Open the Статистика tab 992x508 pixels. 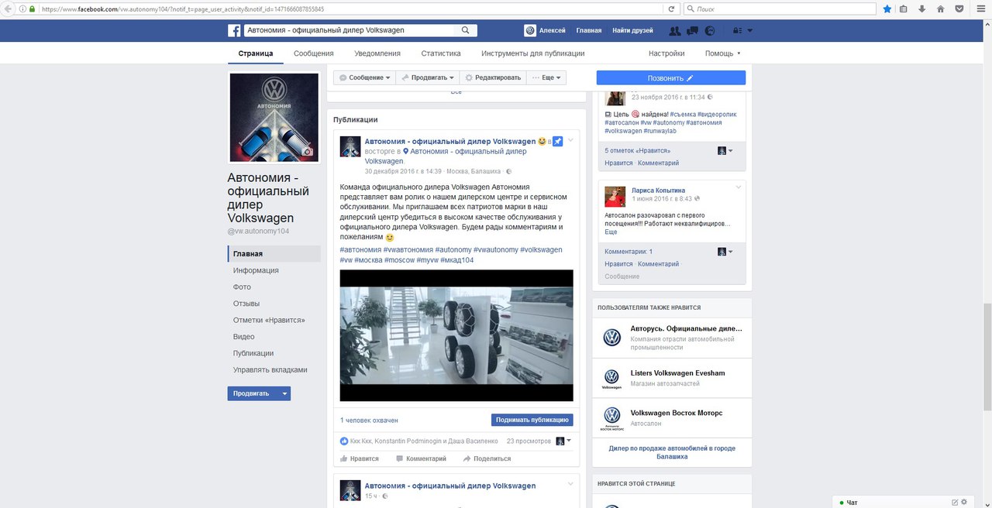pos(441,53)
